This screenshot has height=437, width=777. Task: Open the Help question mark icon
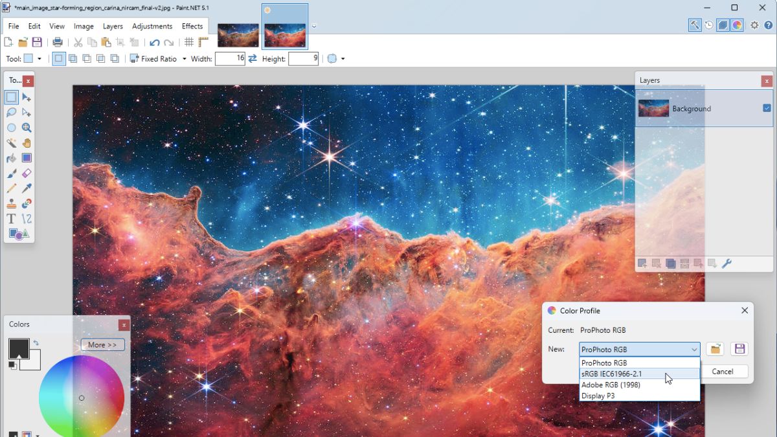pos(769,25)
